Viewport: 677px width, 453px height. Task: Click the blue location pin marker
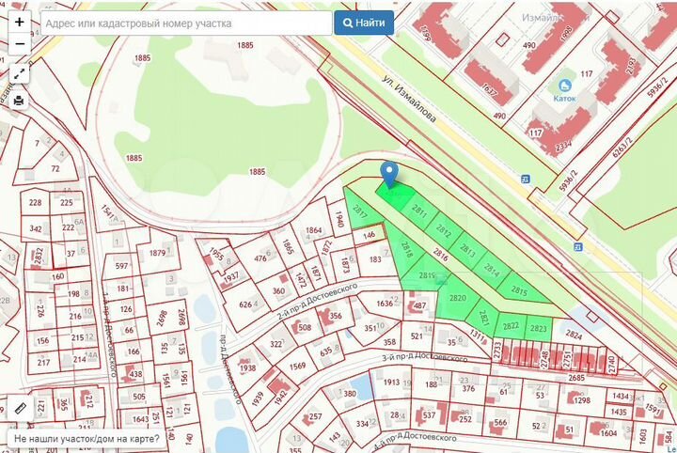(x=389, y=173)
